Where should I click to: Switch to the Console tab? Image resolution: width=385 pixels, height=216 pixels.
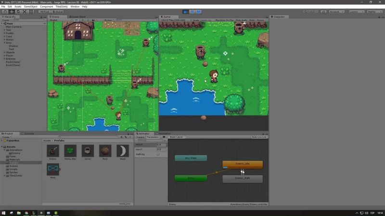[x=28, y=134]
